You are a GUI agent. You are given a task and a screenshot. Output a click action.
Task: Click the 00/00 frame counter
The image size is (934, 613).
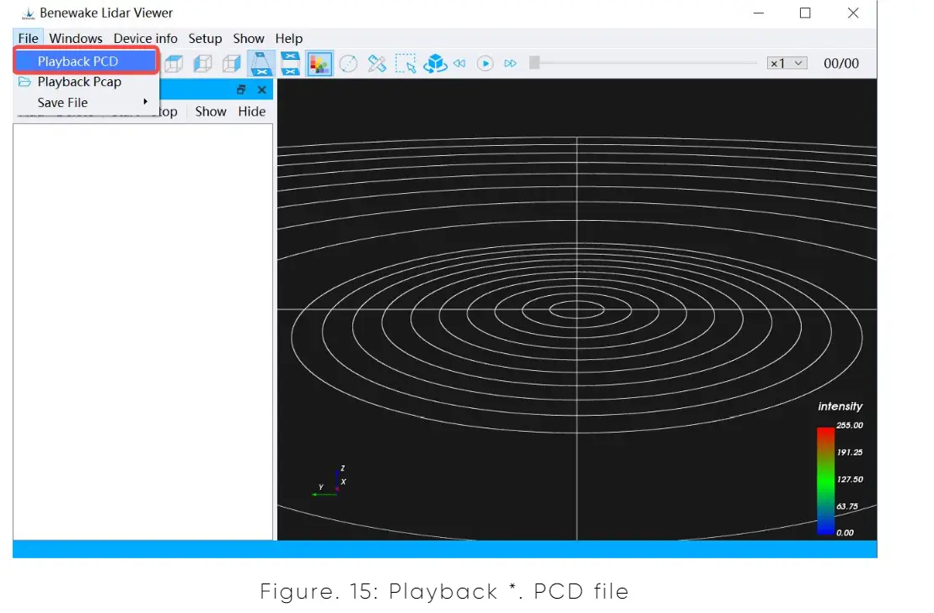pos(841,63)
